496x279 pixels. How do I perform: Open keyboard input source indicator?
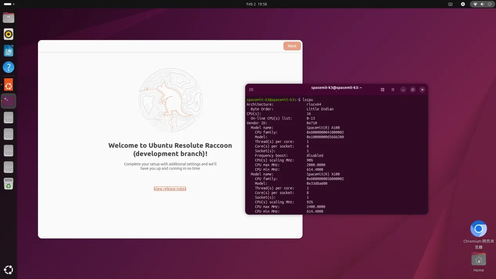(x=450, y=4)
